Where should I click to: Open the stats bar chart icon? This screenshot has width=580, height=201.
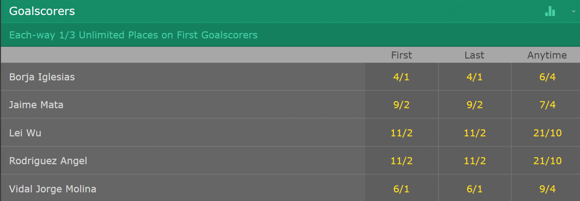point(550,11)
